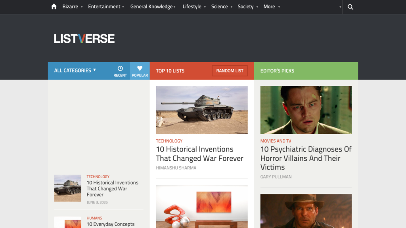This screenshot has height=228, width=406.
Task: Click Technology category in the sidebar
Action: (x=98, y=177)
